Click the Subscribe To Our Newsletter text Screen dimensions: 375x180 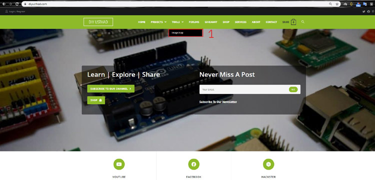tap(218, 102)
